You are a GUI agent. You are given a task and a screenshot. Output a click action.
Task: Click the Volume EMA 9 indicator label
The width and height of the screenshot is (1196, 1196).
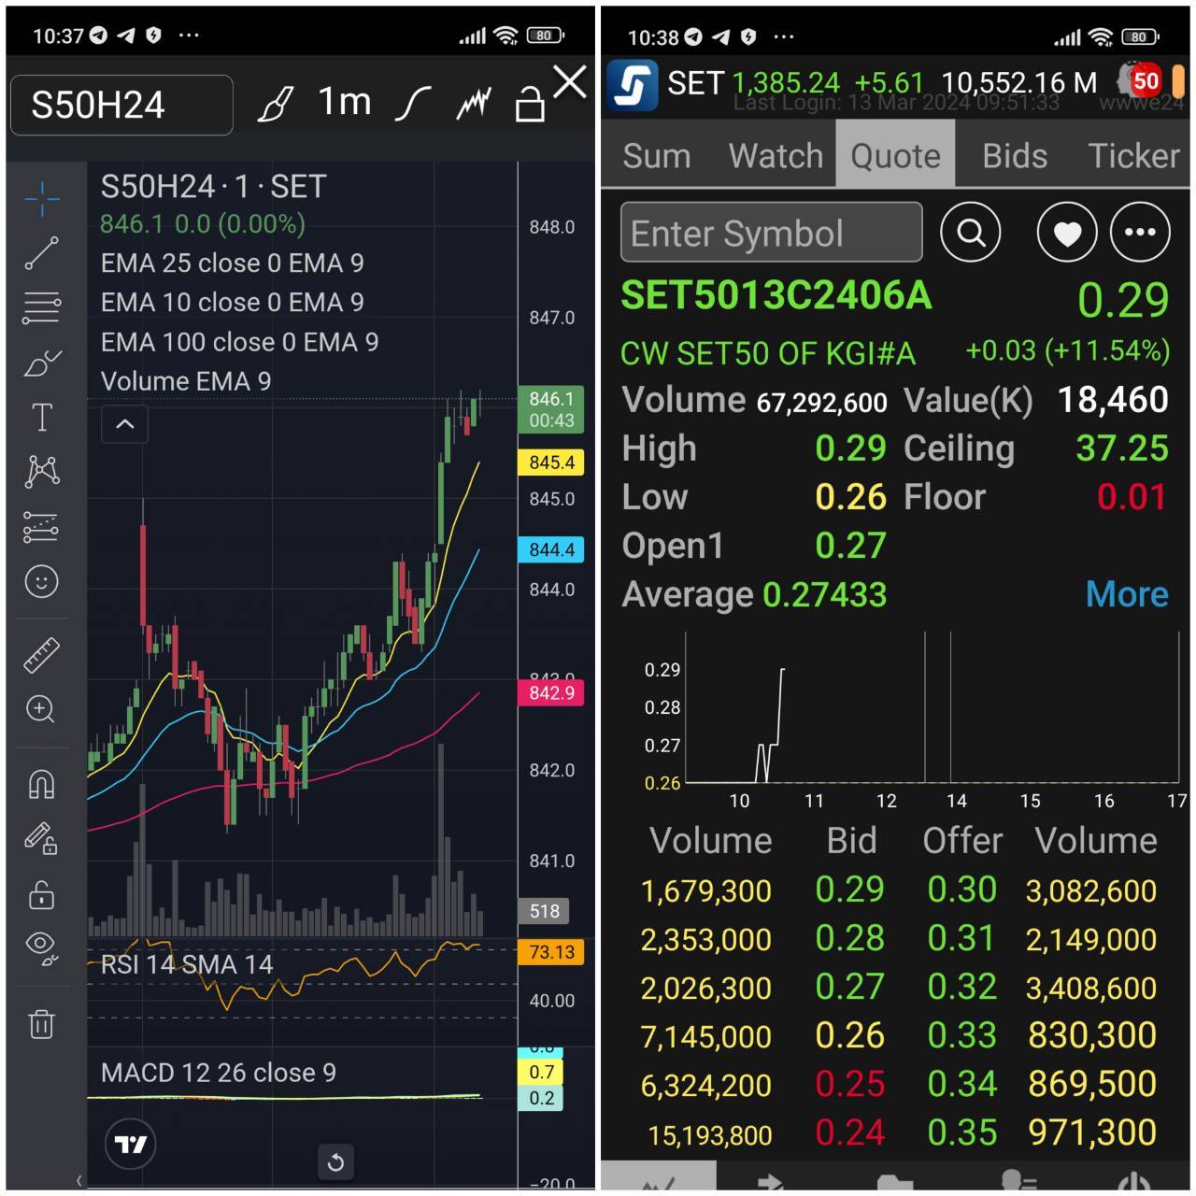(x=186, y=381)
